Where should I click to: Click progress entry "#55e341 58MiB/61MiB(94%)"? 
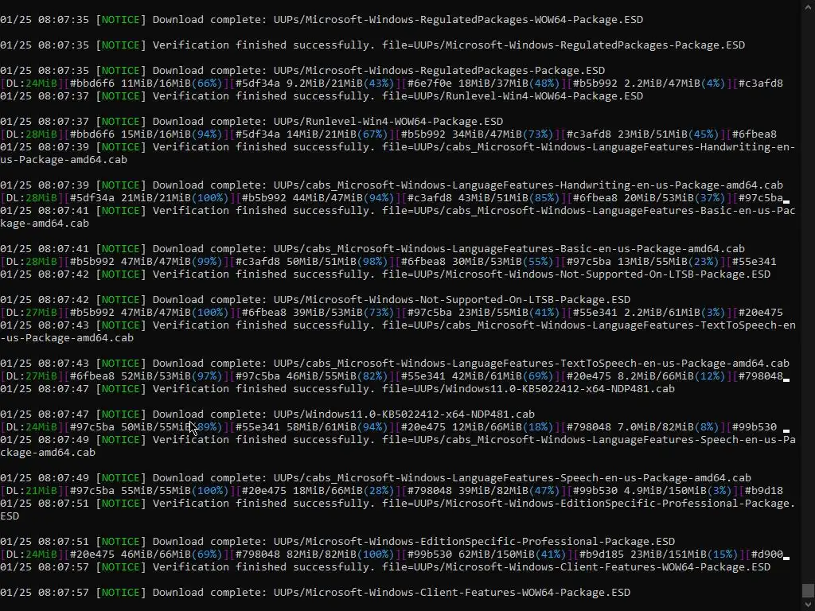312,427
